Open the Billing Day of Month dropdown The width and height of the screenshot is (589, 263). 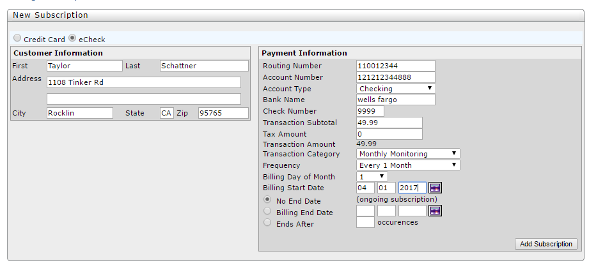pyautogui.click(x=372, y=176)
